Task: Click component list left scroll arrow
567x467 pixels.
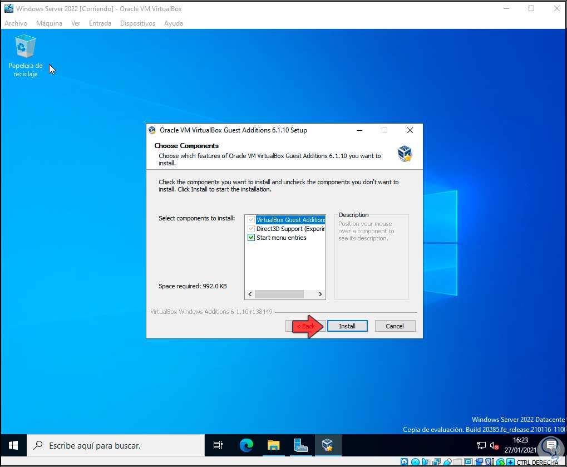Action: click(250, 294)
